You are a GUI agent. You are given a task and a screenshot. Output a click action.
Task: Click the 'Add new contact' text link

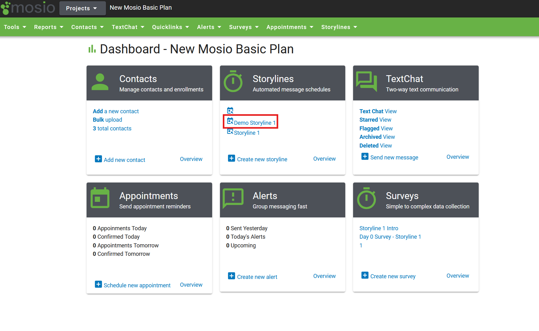124,160
